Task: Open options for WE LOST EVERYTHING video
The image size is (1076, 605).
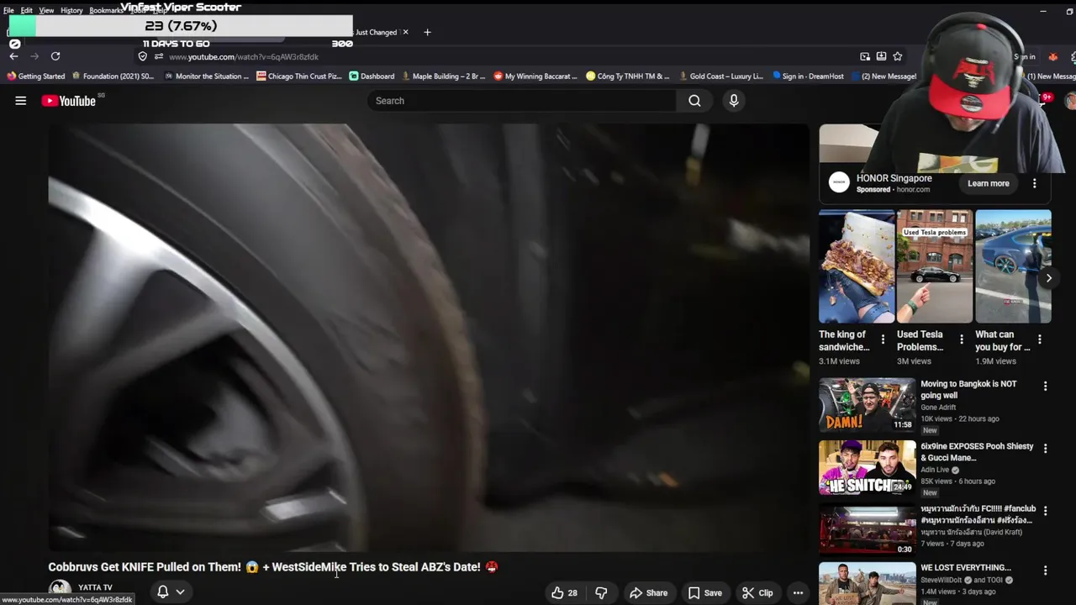Action: click(1046, 571)
